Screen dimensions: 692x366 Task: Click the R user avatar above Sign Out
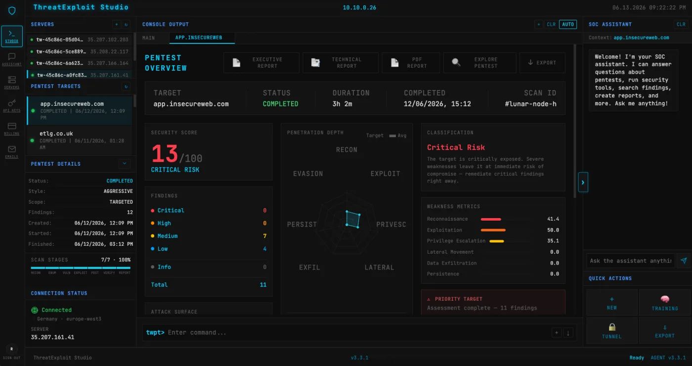coord(11,348)
